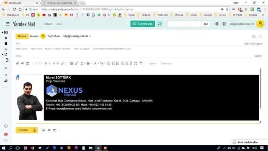The height and width of the screenshot is (151, 268).
Task: Click the E-posta yaz compose button
Action: pos(143,24)
